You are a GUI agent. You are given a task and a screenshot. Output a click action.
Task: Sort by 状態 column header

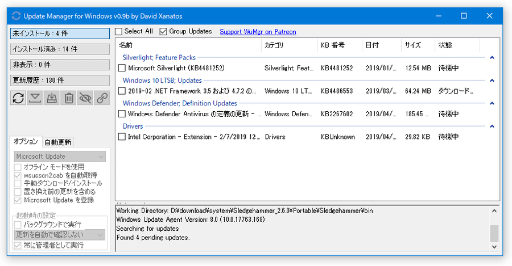[457, 45]
